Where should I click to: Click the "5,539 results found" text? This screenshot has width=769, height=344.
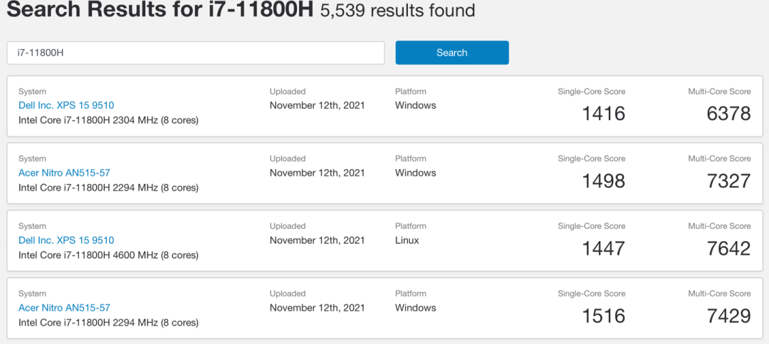pos(397,11)
